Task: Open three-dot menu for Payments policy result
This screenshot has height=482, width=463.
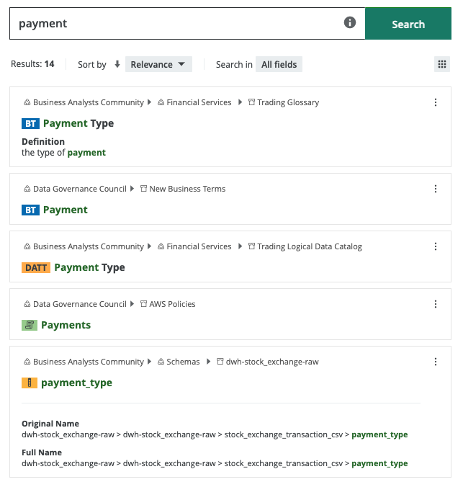Action: tap(436, 304)
